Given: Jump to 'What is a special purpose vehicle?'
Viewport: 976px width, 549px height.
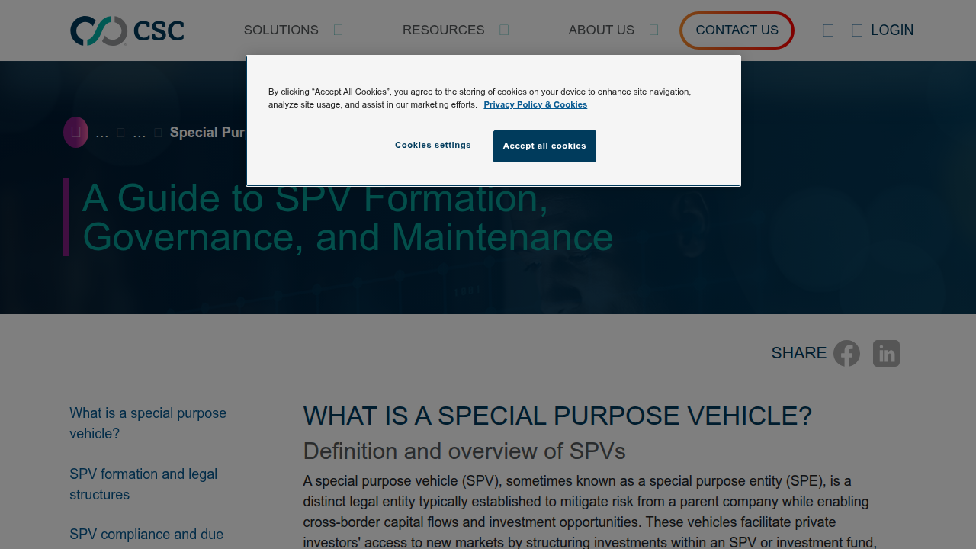Looking at the screenshot, I should (148, 423).
